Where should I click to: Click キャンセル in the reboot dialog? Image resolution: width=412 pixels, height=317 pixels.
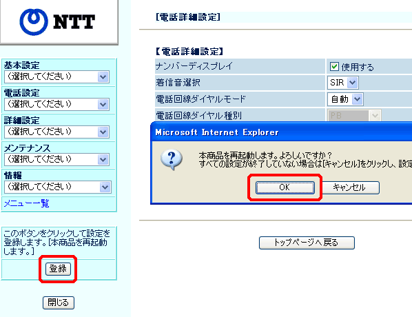pyautogui.click(x=349, y=187)
